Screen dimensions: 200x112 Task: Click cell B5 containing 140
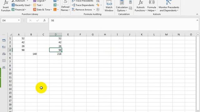pyautogui.click(x=31, y=54)
